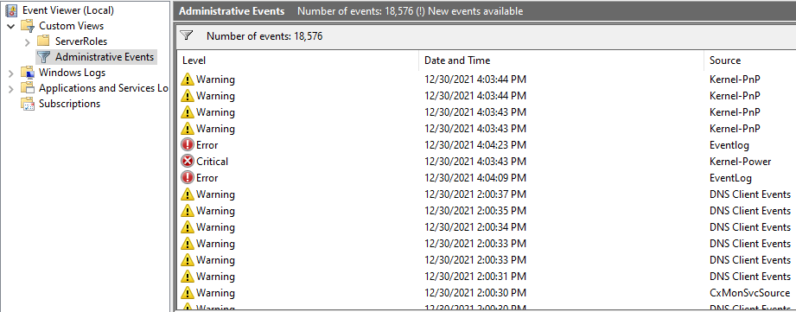This screenshot has width=796, height=312.
Task: Click the ServerRoles folder icon
Action: [43, 41]
